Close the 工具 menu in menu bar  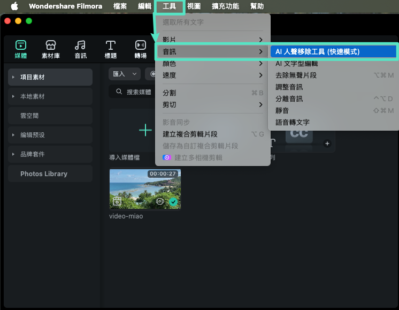click(x=169, y=6)
